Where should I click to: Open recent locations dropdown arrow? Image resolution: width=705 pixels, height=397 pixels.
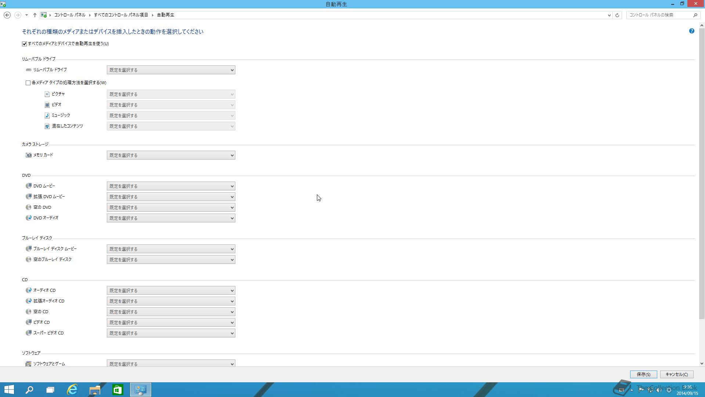click(x=26, y=15)
